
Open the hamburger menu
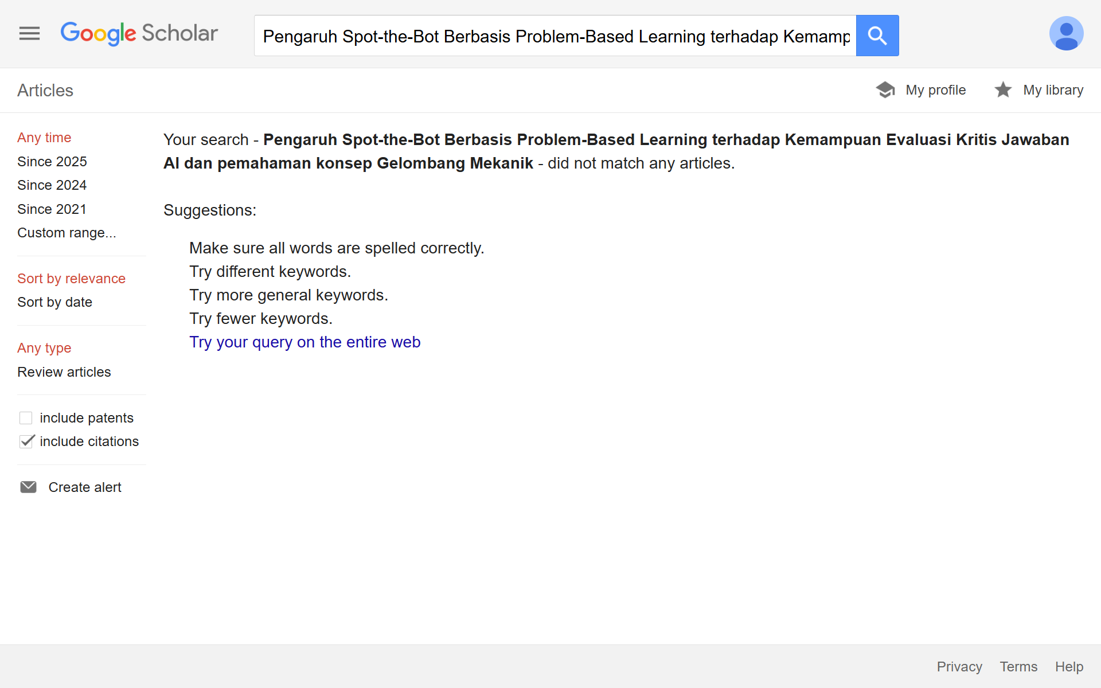click(x=29, y=34)
